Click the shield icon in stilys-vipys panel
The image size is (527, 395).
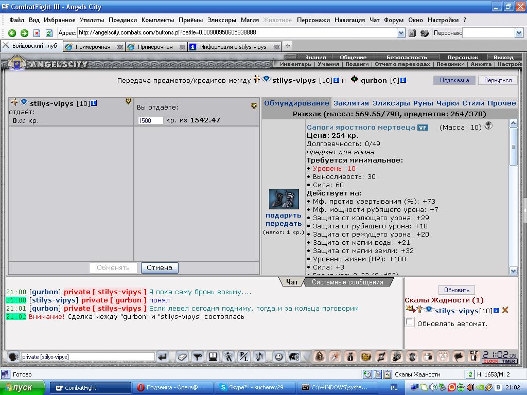128,101
